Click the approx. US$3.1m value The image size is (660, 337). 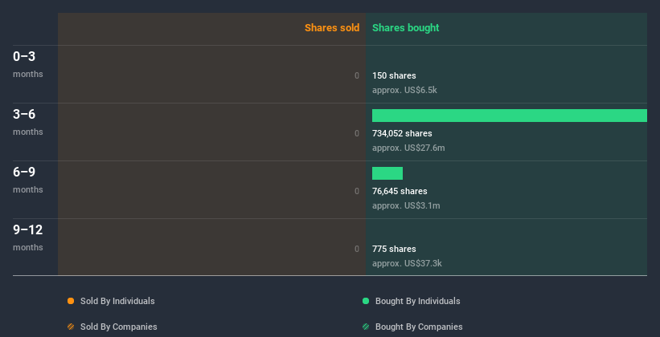click(x=406, y=205)
